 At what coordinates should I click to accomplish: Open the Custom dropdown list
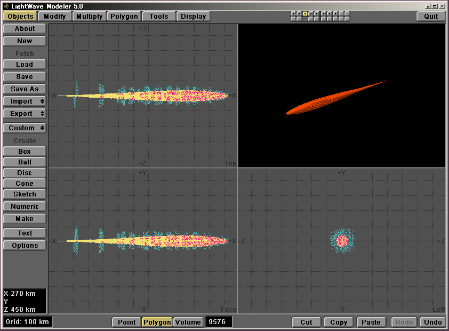coord(25,128)
